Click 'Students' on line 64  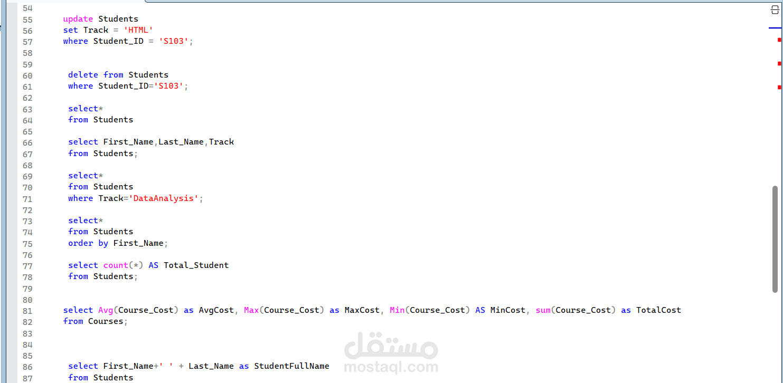coord(113,120)
